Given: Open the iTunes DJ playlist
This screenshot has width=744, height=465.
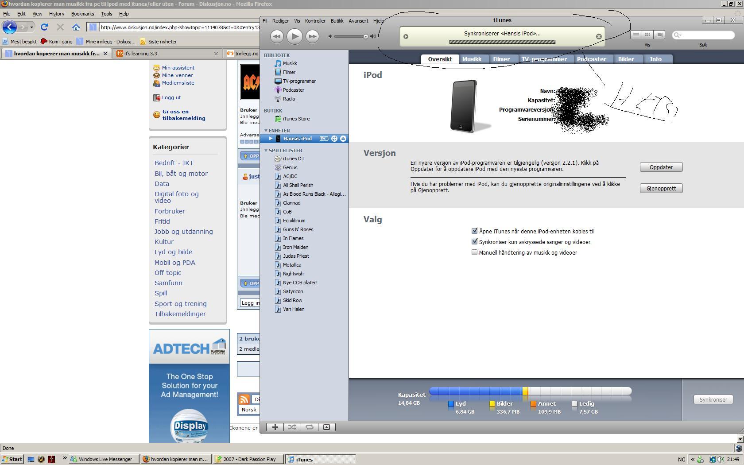Looking at the screenshot, I should pyautogui.click(x=293, y=159).
